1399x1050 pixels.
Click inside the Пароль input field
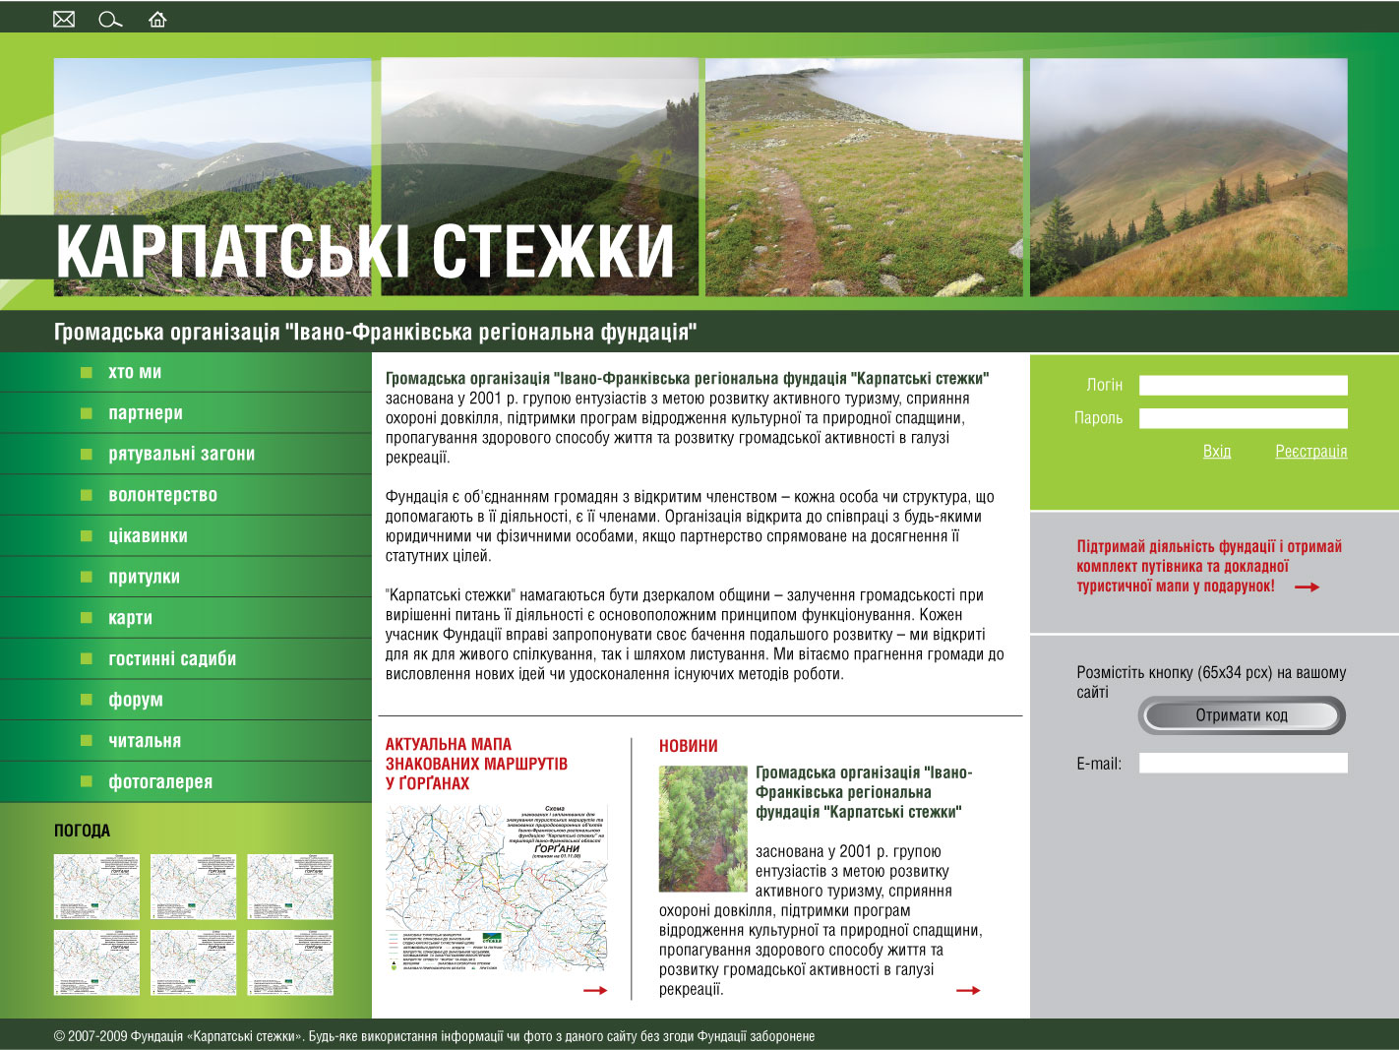coord(1243,417)
